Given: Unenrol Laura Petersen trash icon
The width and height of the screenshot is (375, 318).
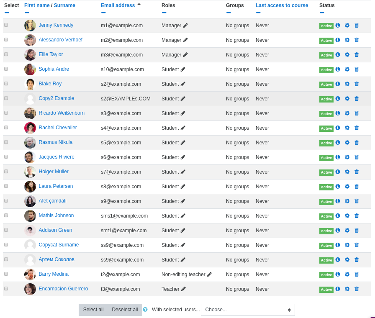Looking at the screenshot, I should tap(357, 187).
